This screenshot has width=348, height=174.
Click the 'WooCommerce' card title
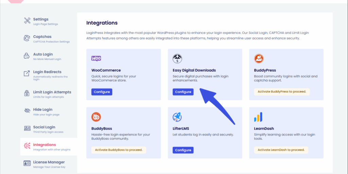[106, 70]
